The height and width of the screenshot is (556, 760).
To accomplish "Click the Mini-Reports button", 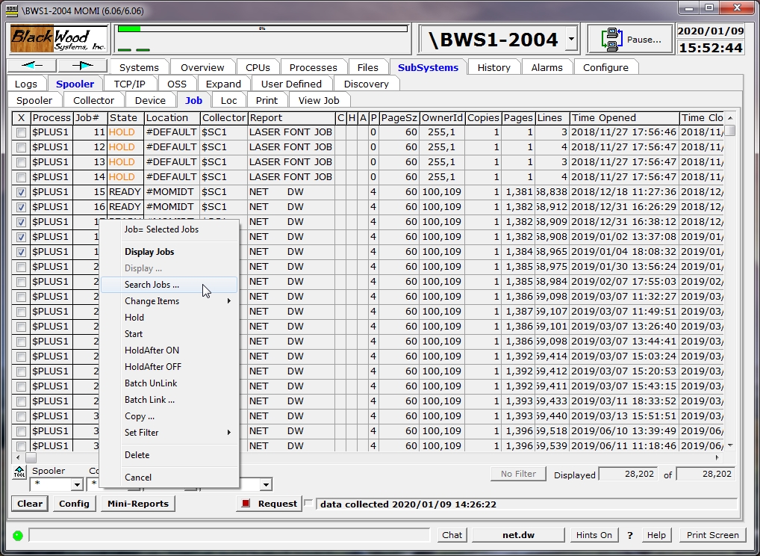I will click(x=138, y=504).
